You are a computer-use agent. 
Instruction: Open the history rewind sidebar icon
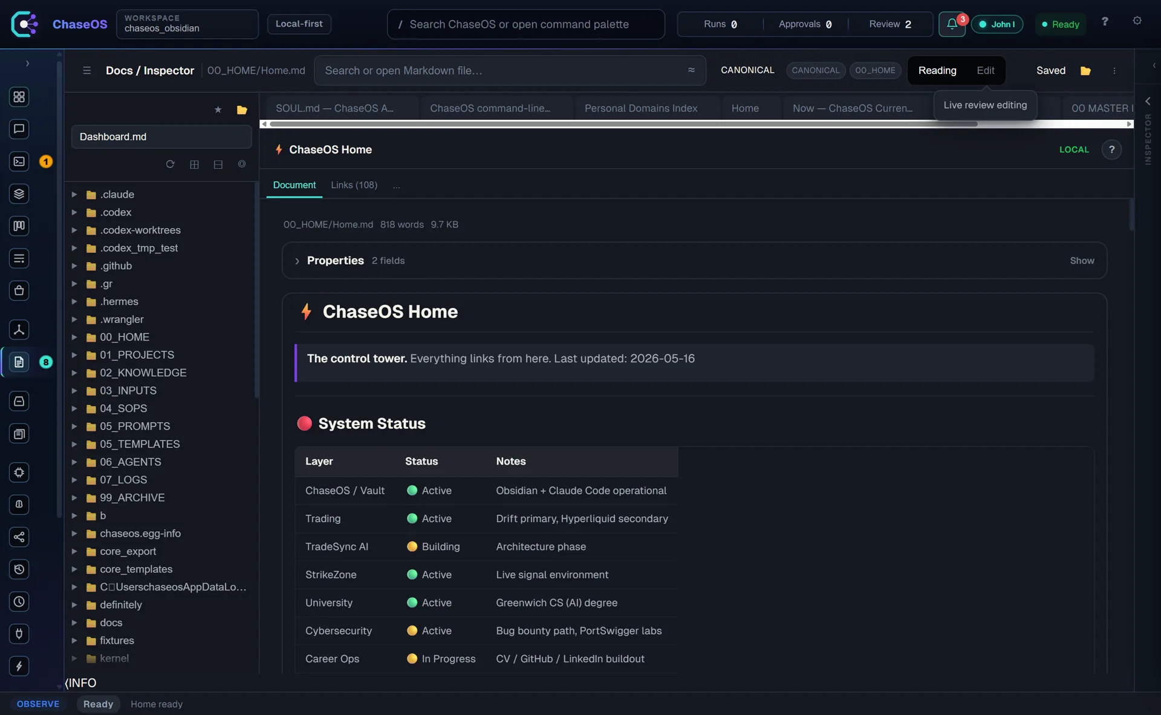coord(19,569)
